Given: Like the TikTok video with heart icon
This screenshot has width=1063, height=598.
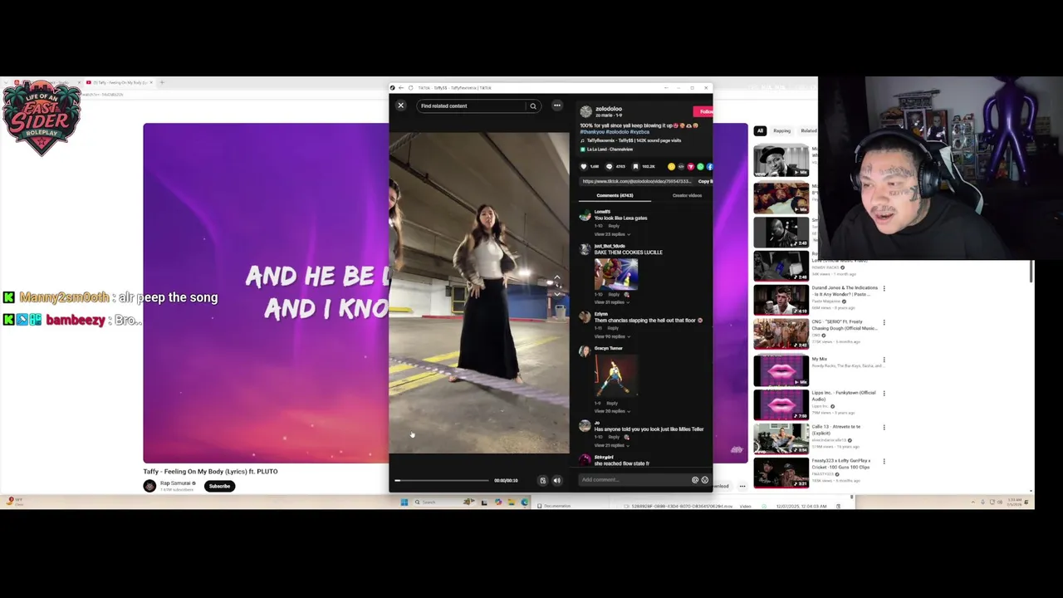Looking at the screenshot, I should point(584,166).
